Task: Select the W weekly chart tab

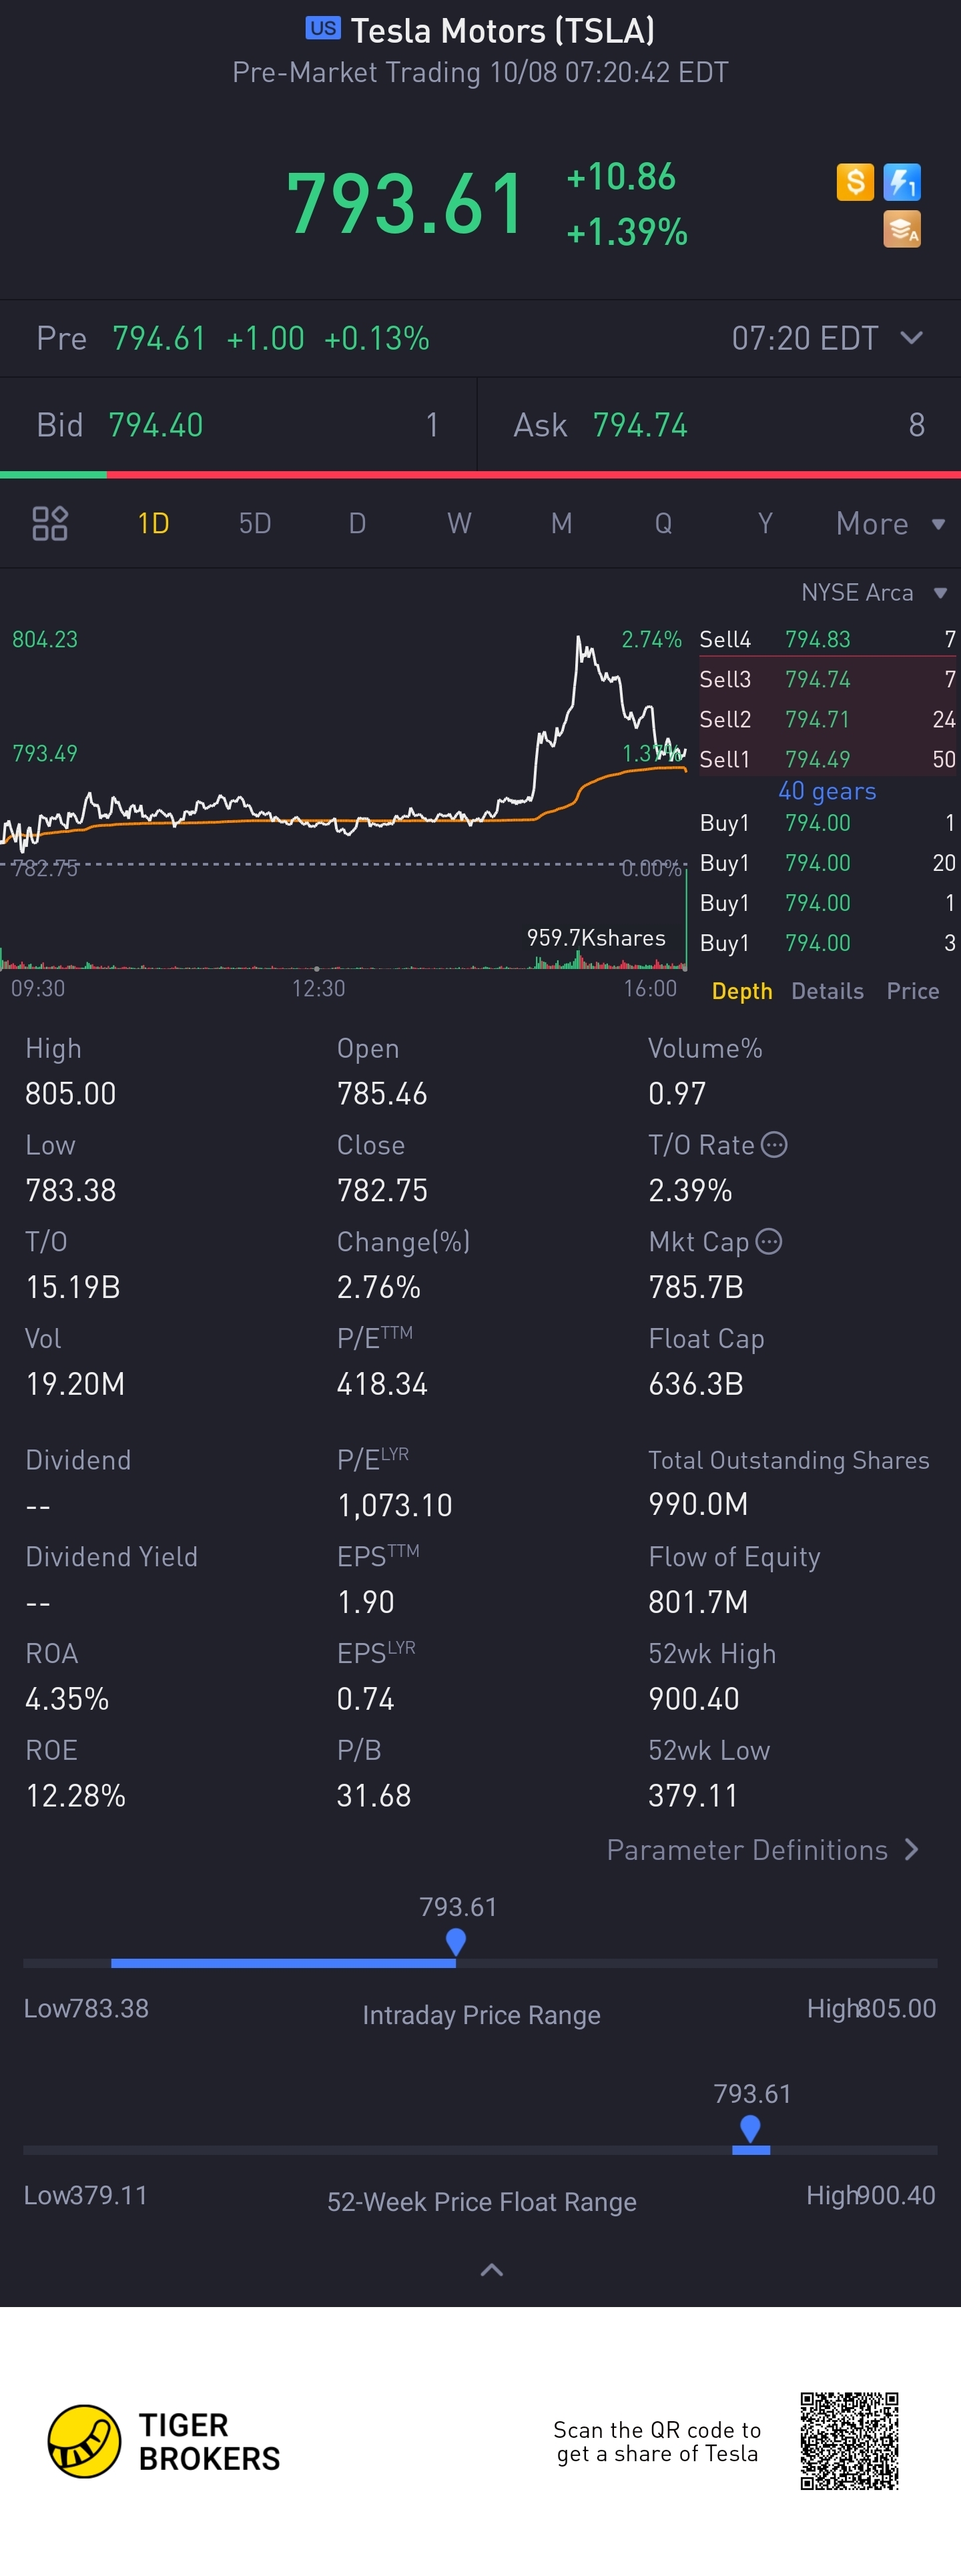Action: click(459, 523)
